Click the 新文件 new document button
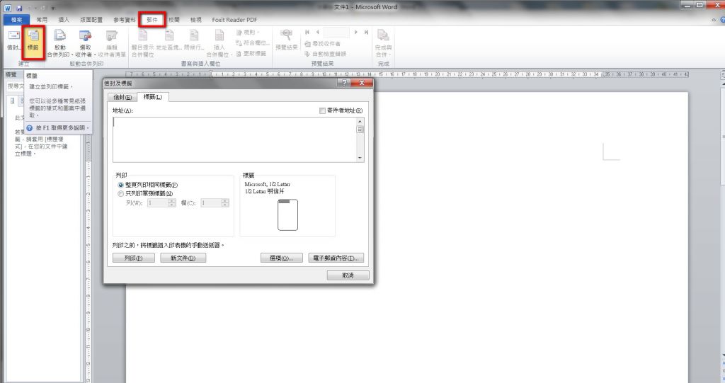 (x=183, y=258)
